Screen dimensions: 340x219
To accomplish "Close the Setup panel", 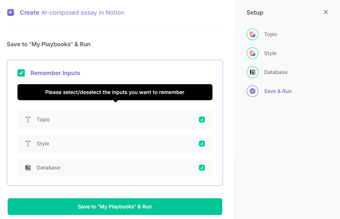I will point(325,12).
